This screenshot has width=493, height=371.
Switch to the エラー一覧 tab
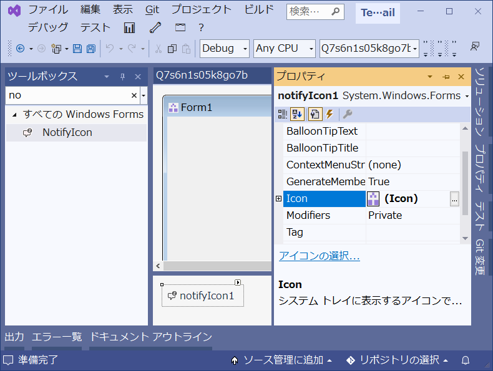click(x=57, y=337)
